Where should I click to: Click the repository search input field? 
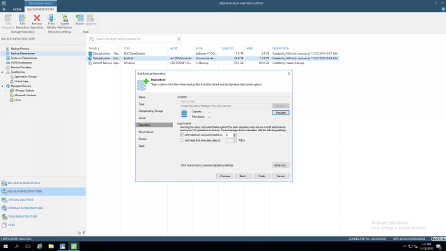click(x=135, y=39)
